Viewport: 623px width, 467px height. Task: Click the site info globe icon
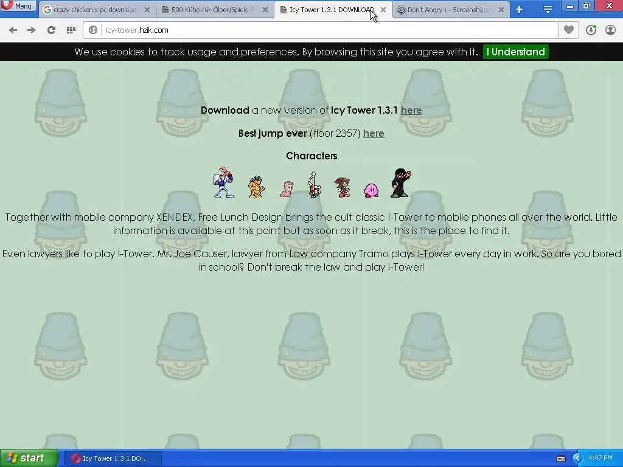click(x=93, y=30)
